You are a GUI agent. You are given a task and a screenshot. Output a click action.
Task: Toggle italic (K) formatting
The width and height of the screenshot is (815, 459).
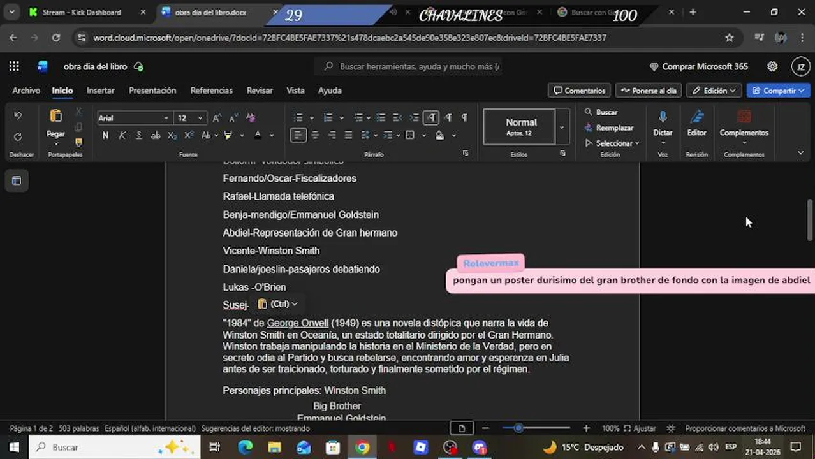click(x=122, y=135)
